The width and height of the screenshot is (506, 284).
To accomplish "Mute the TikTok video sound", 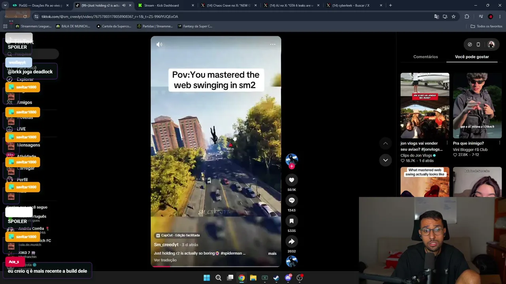I will point(159,45).
